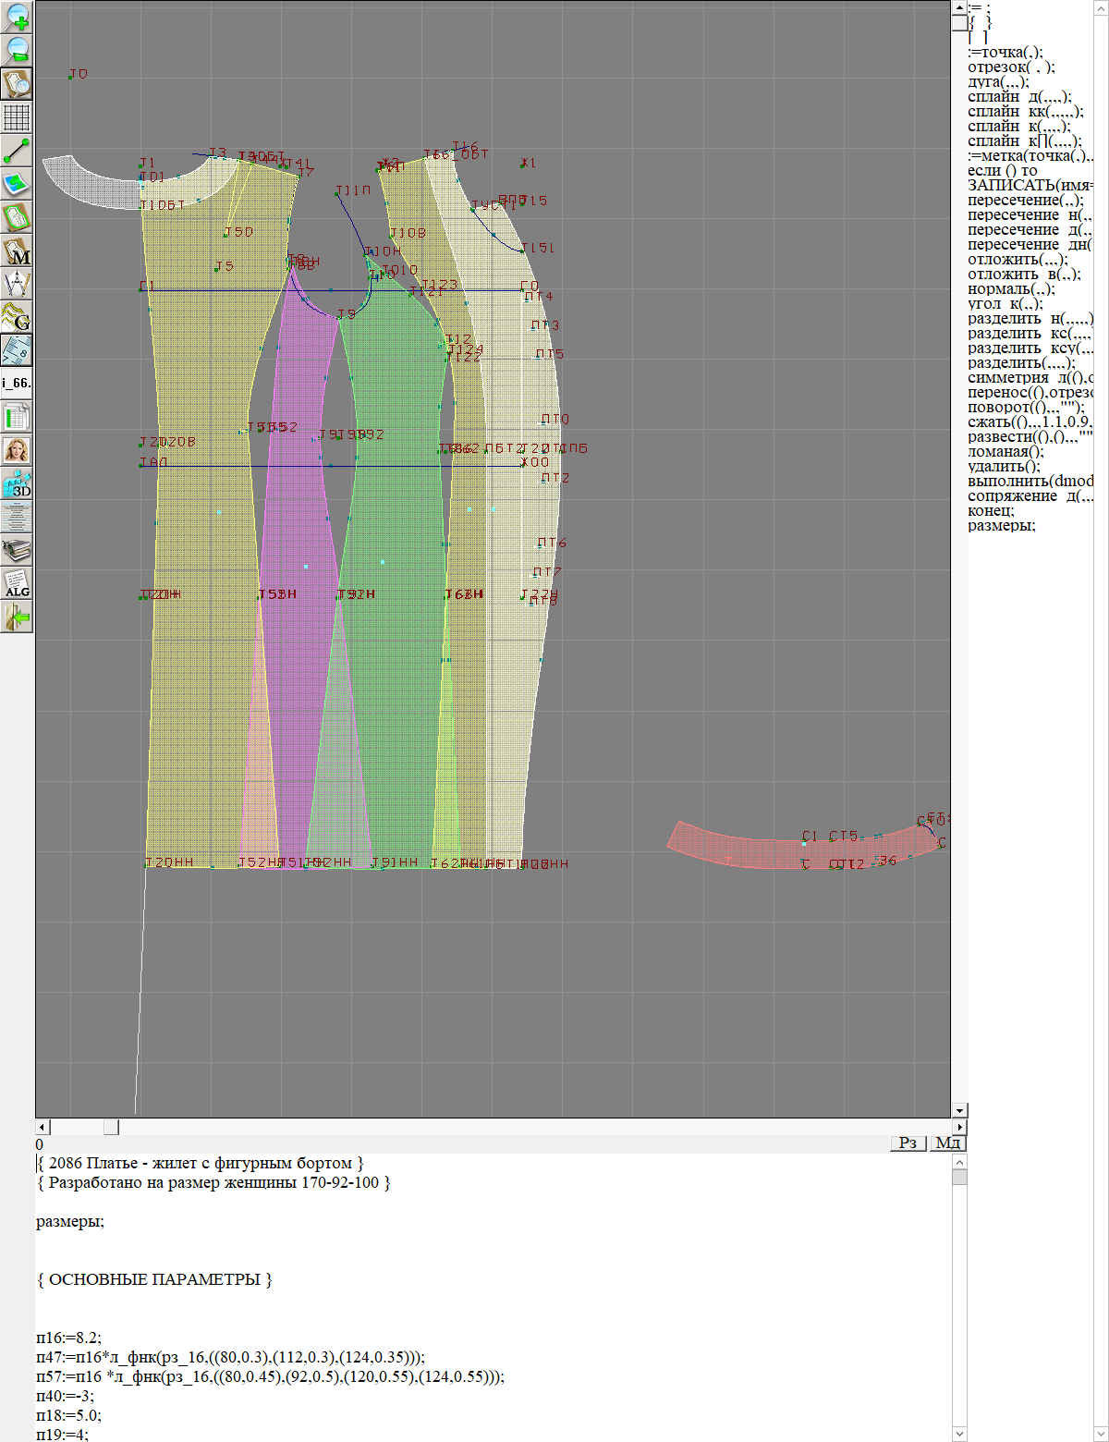This screenshot has width=1109, height=1442.
Task: Click the horizontal scrollbar thumb under canvas
Action: click(110, 1127)
